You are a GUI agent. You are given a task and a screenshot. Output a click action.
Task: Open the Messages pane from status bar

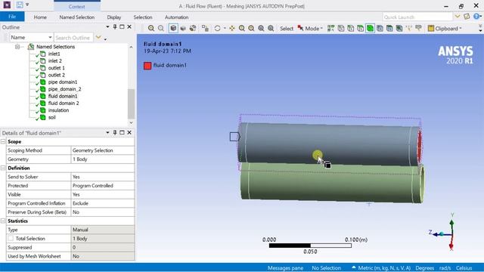pos(285,268)
